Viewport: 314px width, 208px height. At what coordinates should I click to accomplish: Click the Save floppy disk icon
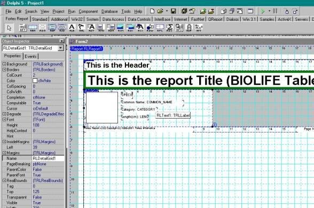click(x=173, y=11)
